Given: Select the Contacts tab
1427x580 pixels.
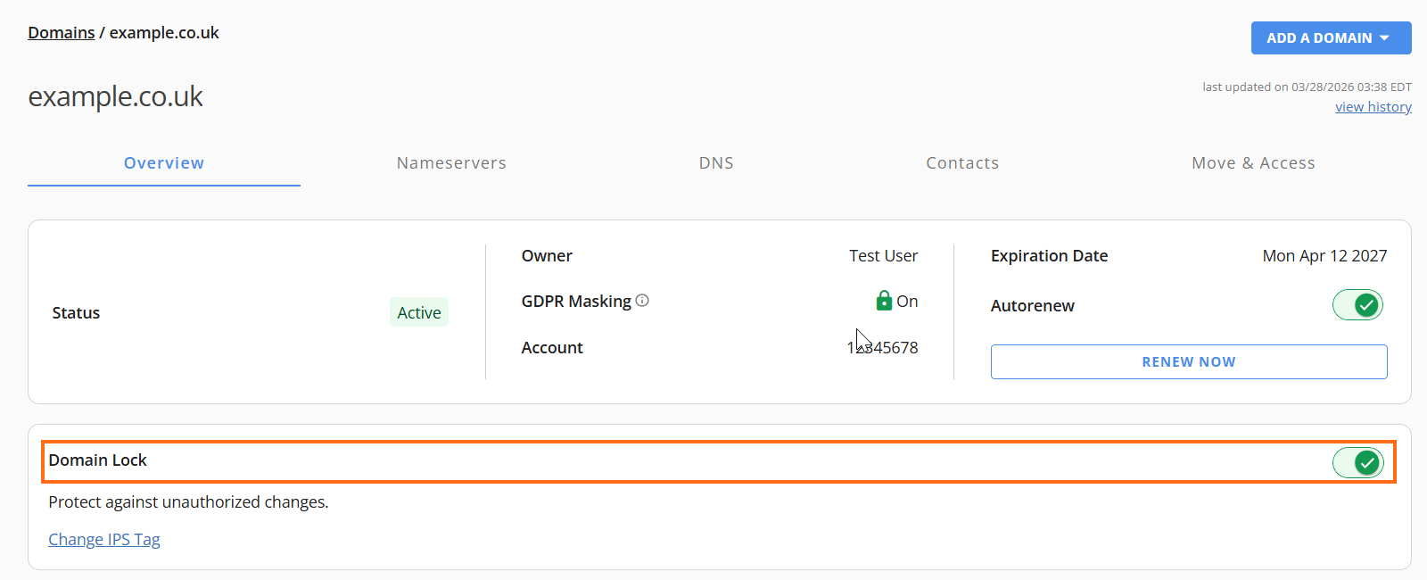Looking at the screenshot, I should coord(962,163).
